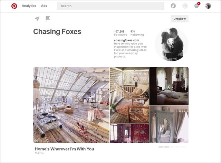Image resolution: width=221 pixels, height=163 pixels.
Task: Click in the Search field
Action: coord(110,6)
